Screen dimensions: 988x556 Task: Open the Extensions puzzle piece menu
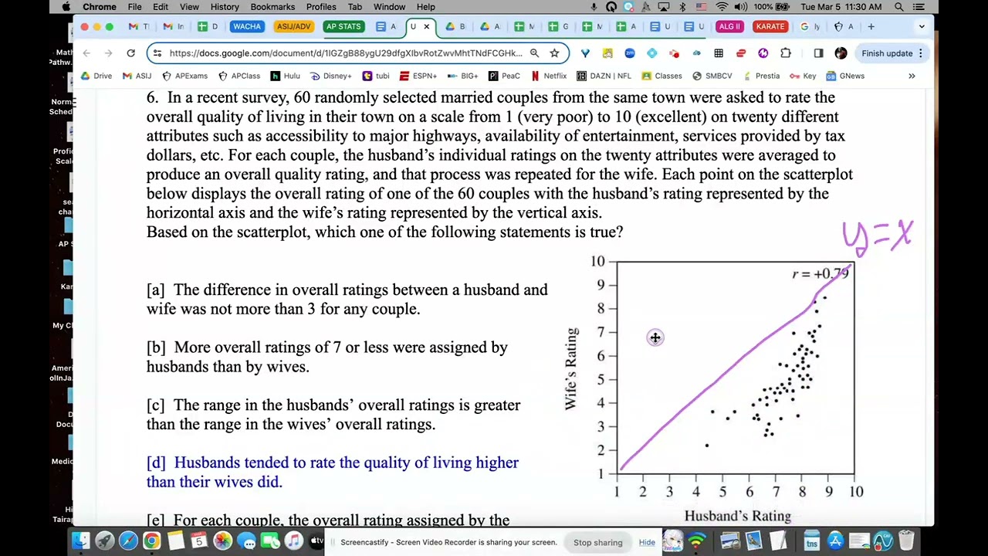pyautogui.click(x=786, y=53)
